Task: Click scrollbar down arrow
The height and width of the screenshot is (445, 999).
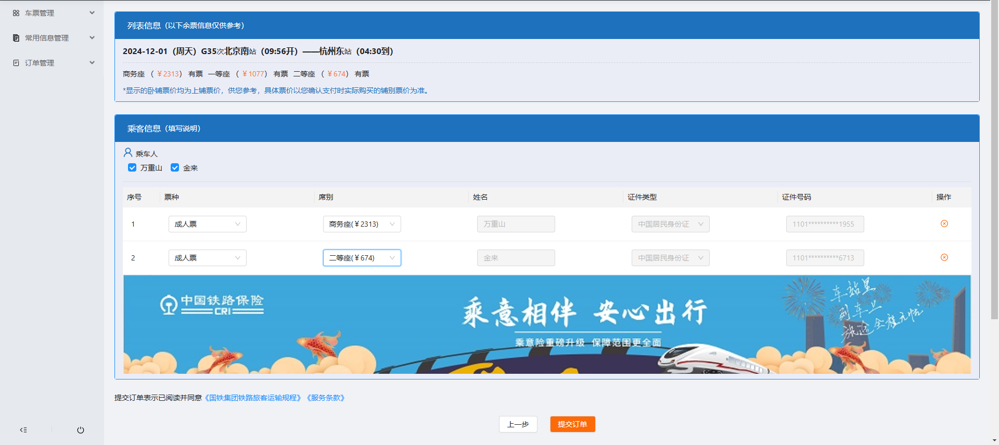Action: click(x=995, y=440)
